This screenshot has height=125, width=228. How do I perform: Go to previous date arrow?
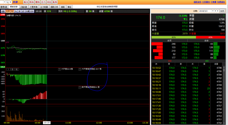pyautogui.click(x=215, y=11)
